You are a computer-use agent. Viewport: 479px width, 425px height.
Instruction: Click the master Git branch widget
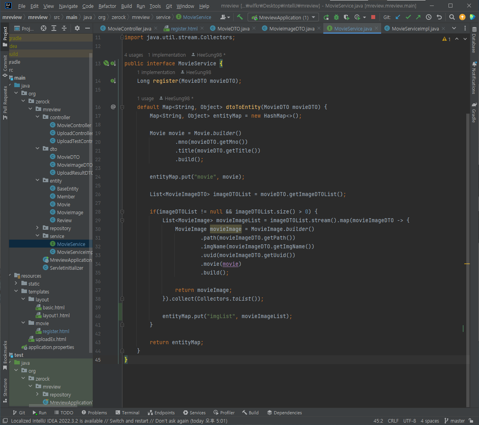(454, 421)
